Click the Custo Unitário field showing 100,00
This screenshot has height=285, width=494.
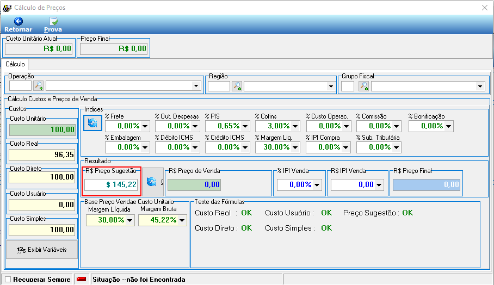pyautogui.click(x=42, y=130)
